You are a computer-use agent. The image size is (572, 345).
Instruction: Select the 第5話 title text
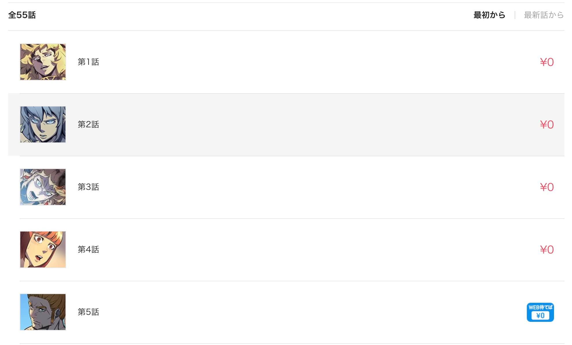pos(88,312)
